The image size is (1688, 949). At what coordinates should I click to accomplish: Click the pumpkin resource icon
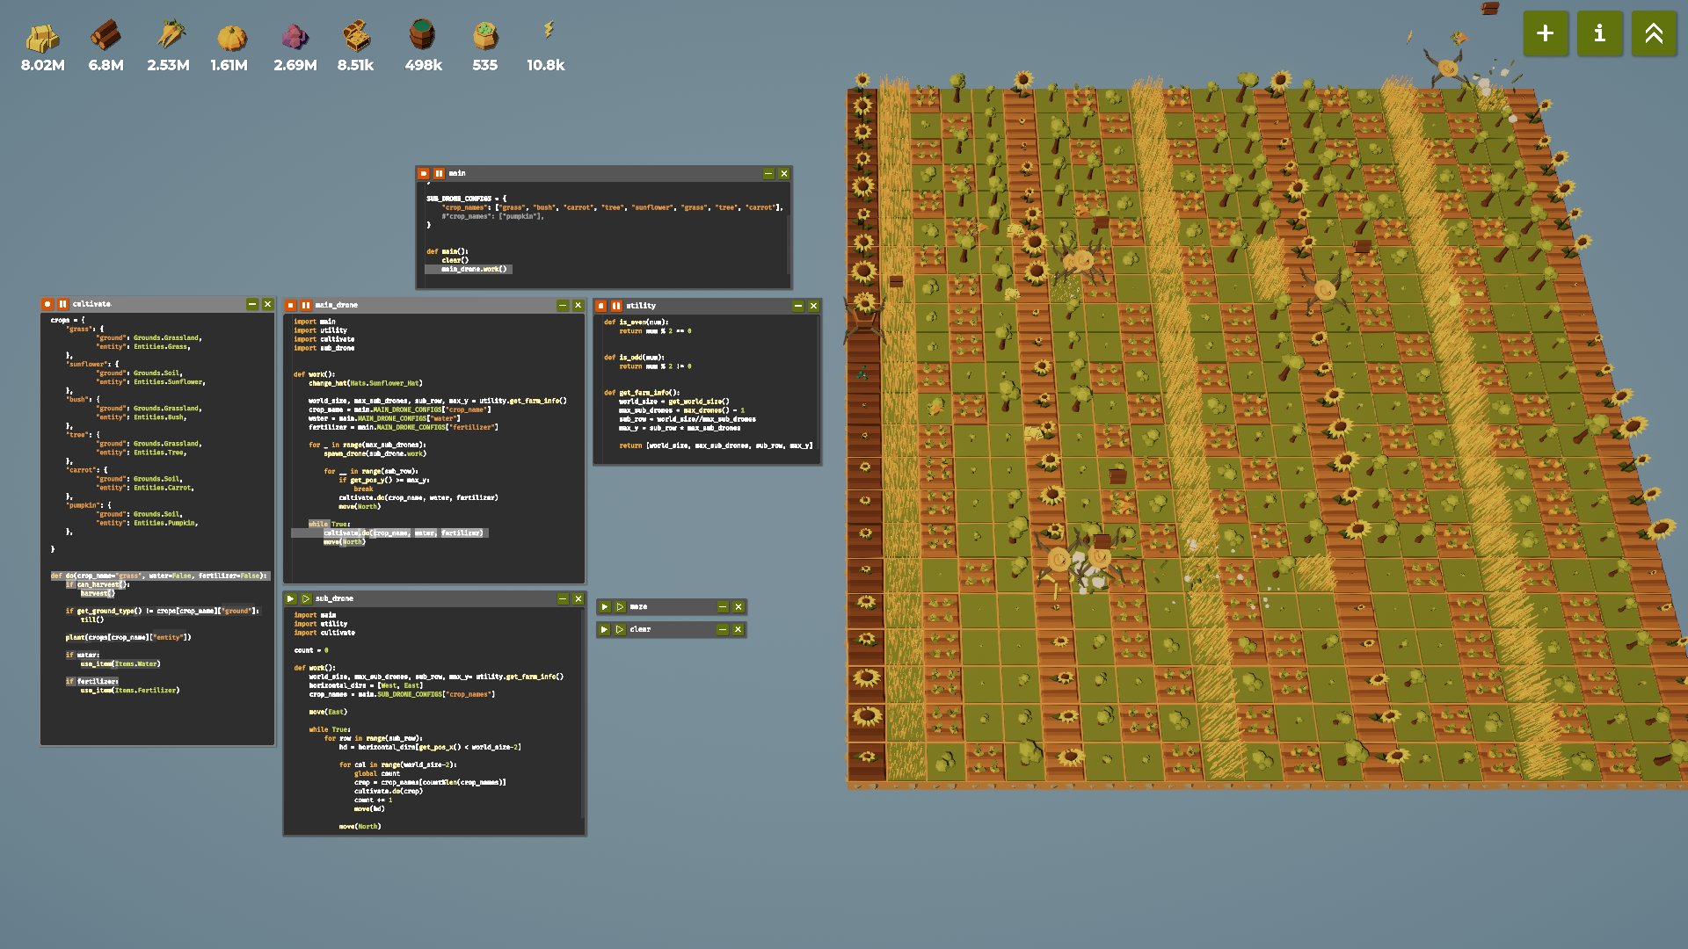click(232, 37)
